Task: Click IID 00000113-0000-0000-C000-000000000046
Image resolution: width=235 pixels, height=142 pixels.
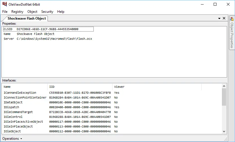Action: pos(80,126)
